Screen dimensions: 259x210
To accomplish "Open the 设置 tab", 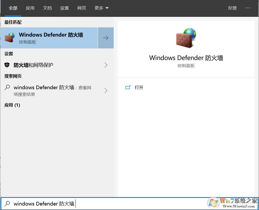I will pos(64,8).
